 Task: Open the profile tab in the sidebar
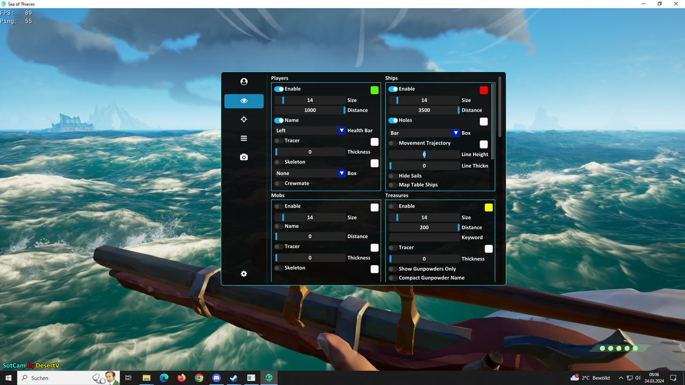(x=244, y=82)
